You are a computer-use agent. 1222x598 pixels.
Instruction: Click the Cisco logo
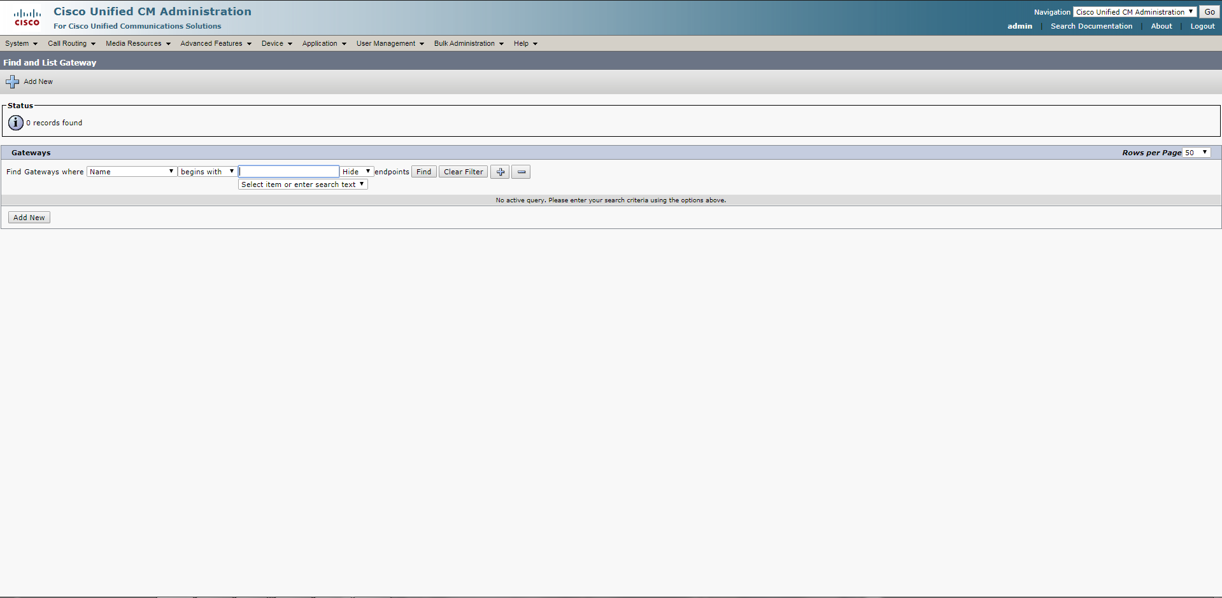(x=27, y=17)
